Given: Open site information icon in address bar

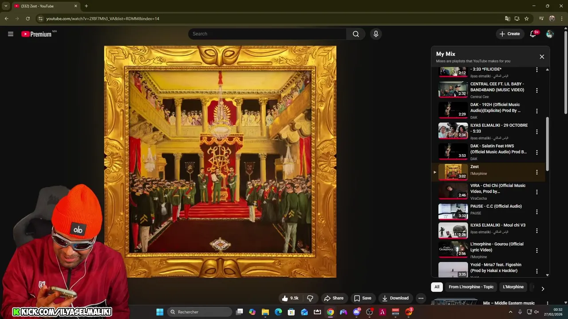Looking at the screenshot, I should point(40,19).
